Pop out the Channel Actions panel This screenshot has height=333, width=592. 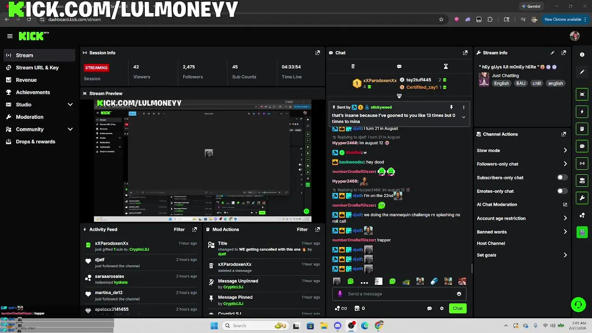click(x=563, y=134)
